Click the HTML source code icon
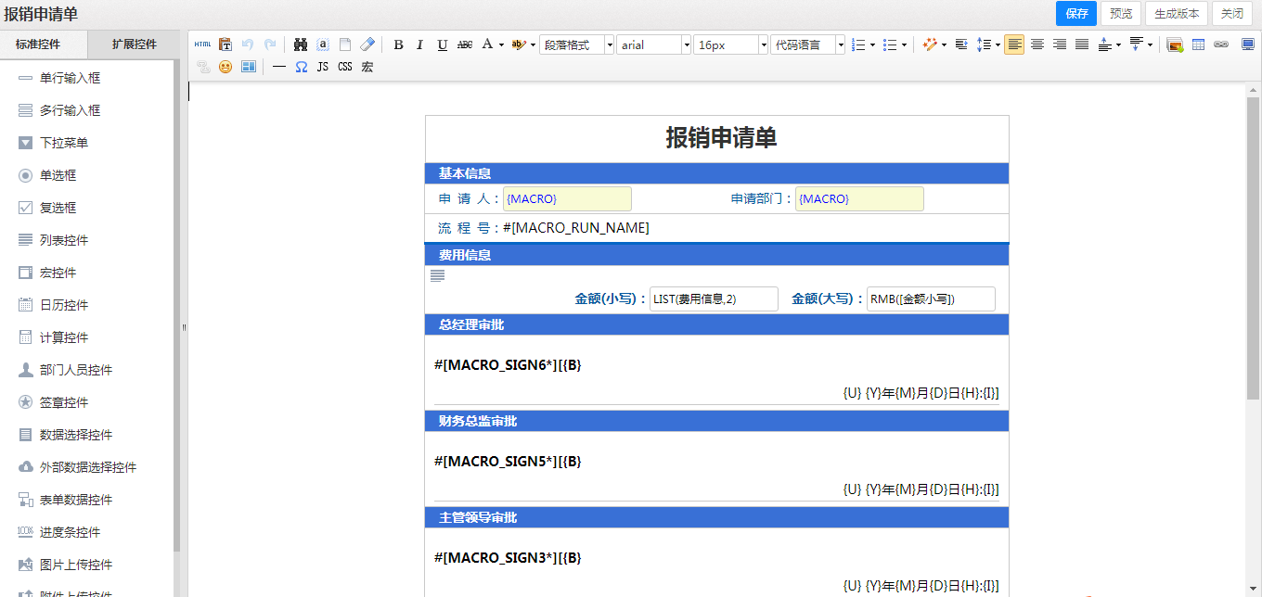The height and width of the screenshot is (597, 1262). pyautogui.click(x=202, y=44)
